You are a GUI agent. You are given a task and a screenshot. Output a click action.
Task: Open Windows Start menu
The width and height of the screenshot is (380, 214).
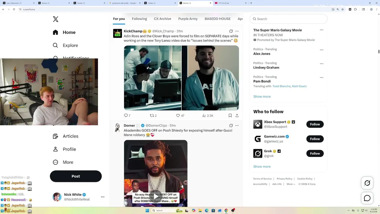pyautogui.click(x=147, y=210)
